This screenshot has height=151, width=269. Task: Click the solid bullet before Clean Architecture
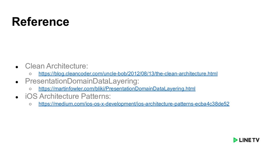click(17, 67)
